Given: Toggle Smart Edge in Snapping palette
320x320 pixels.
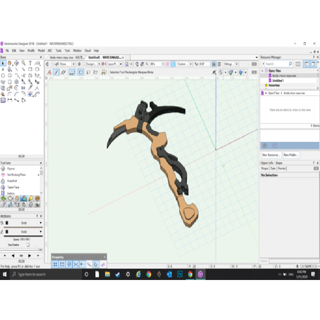Looking at the screenshot, I should (x=96, y=264).
